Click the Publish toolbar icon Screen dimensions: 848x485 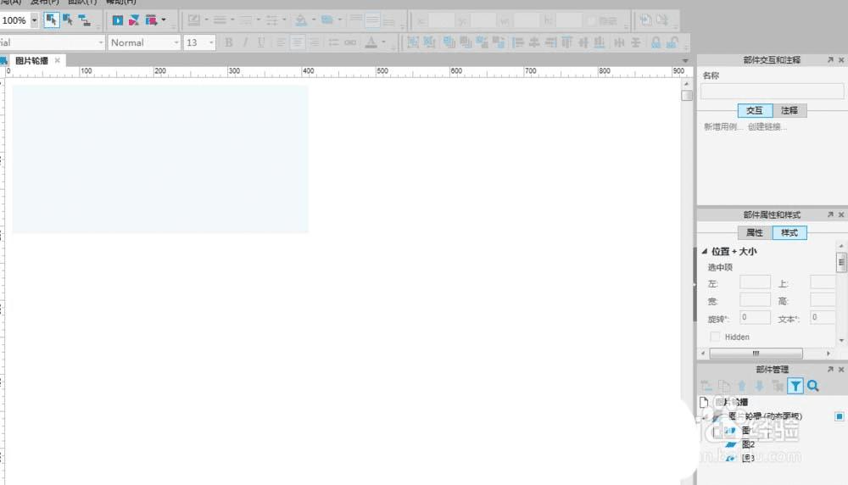pyautogui.click(x=151, y=20)
